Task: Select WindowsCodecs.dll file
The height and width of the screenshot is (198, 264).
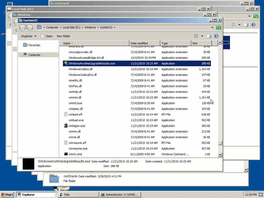Action: tap(137, 69)
